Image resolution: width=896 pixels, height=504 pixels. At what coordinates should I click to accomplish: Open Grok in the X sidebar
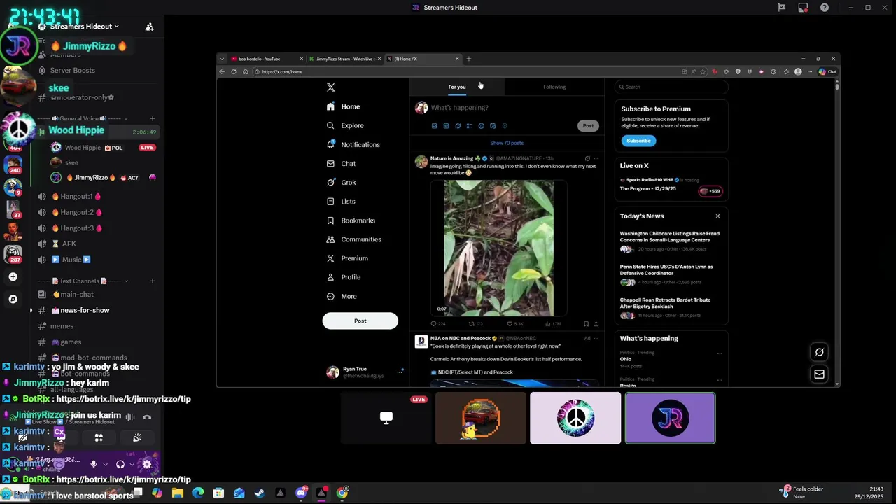(341, 182)
